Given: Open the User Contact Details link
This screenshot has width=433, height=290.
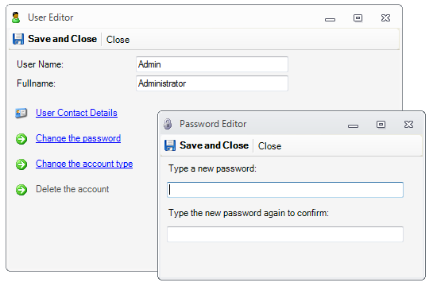Looking at the screenshot, I should coord(76,113).
